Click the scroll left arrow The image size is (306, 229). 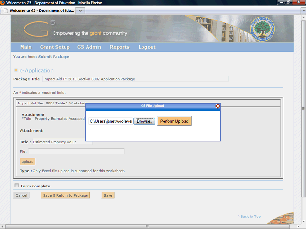[2, 226]
